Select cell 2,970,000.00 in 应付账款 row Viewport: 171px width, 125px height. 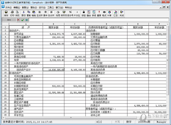(x=138, y=44)
